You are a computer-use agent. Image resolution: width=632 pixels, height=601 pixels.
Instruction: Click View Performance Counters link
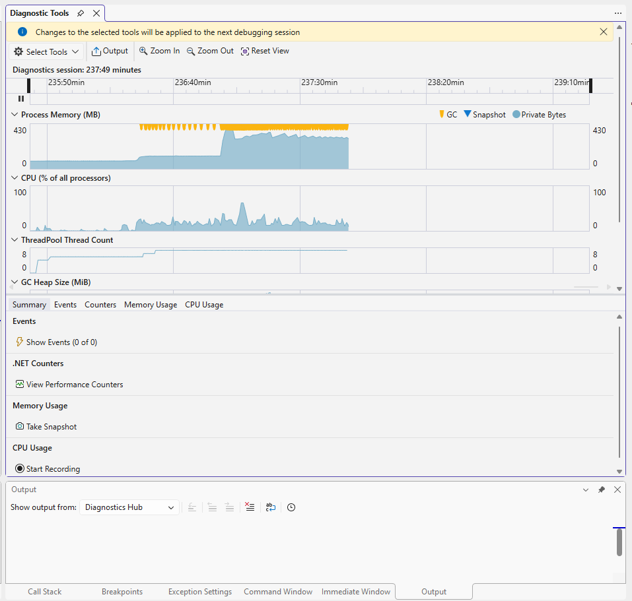tap(69, 385)
